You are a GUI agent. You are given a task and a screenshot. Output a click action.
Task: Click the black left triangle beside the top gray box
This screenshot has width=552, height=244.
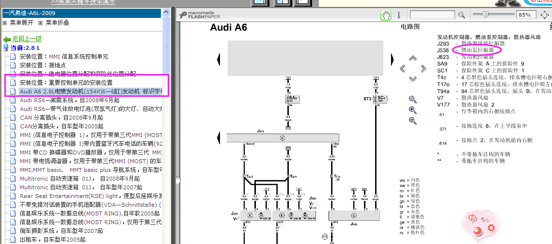pyautogui.click(x=219, y=59)
